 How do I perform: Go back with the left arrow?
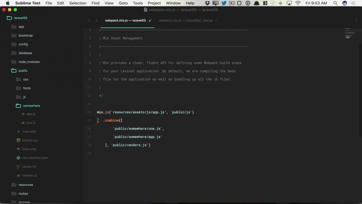coord(89,20)
